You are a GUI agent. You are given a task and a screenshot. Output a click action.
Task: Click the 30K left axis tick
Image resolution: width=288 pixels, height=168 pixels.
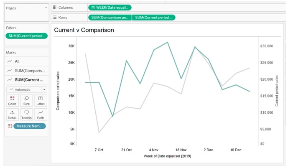click(x=71, y=46)
